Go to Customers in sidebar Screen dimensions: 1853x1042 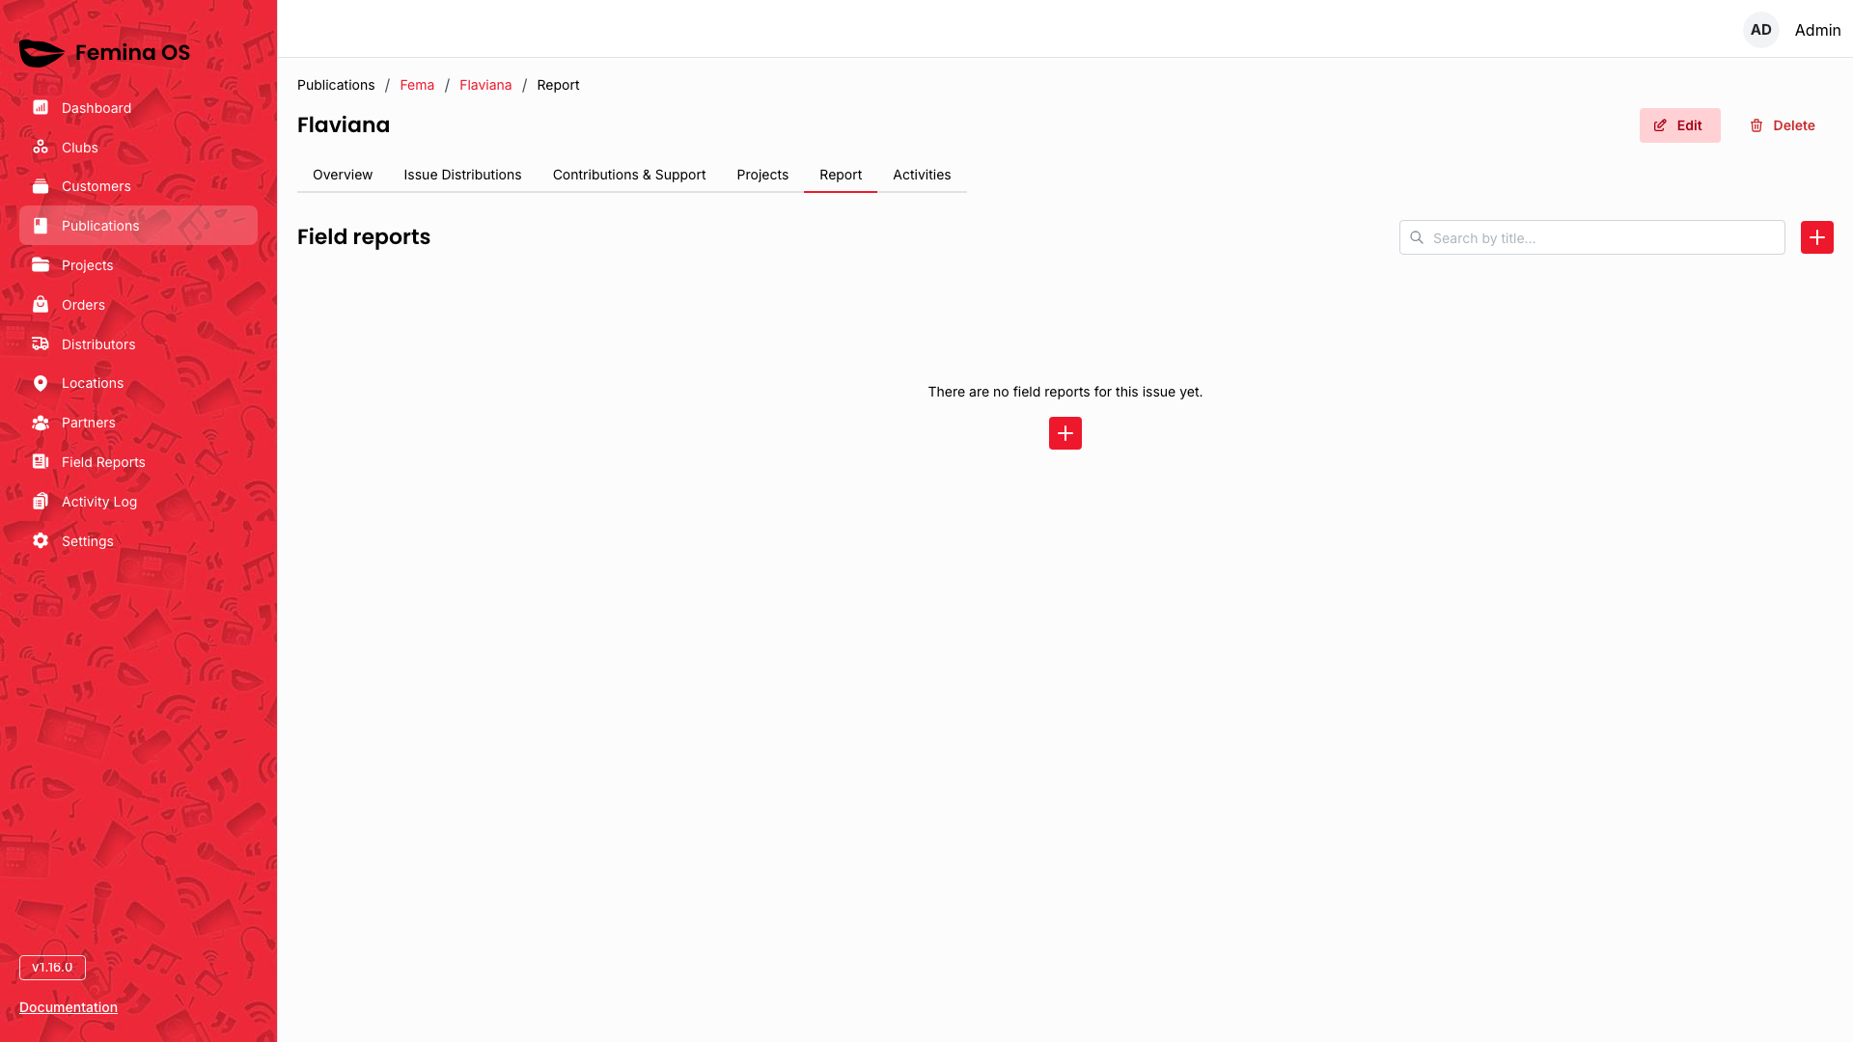pos(138,186)
